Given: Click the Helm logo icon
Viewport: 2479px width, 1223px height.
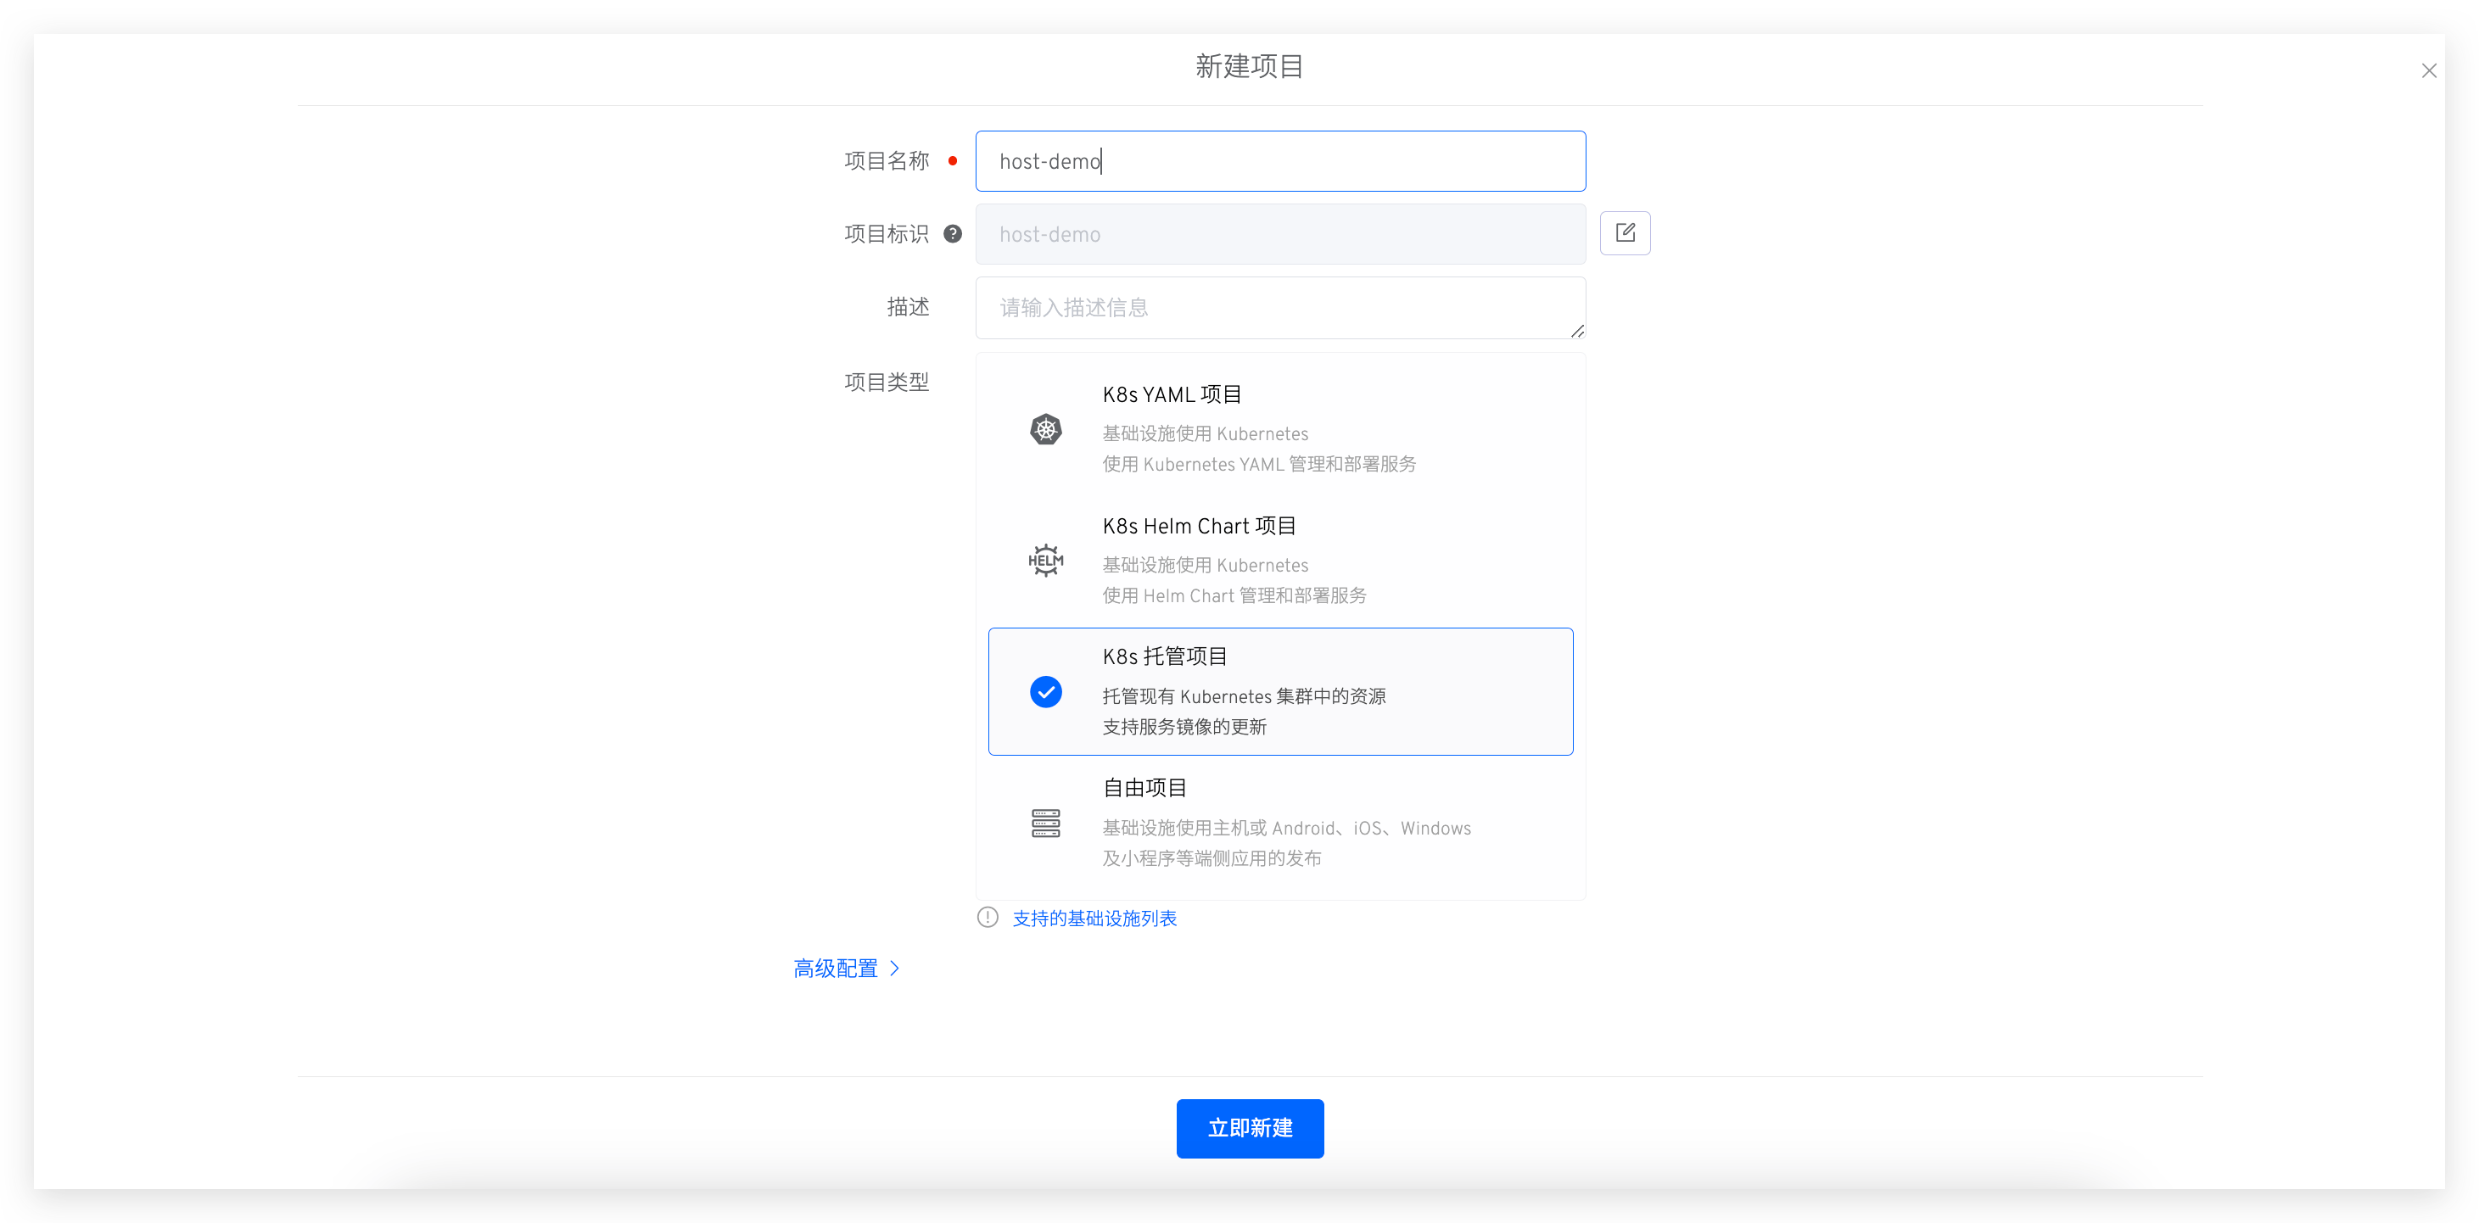Looking at the screenshot, I should [x=1045, y=560].
